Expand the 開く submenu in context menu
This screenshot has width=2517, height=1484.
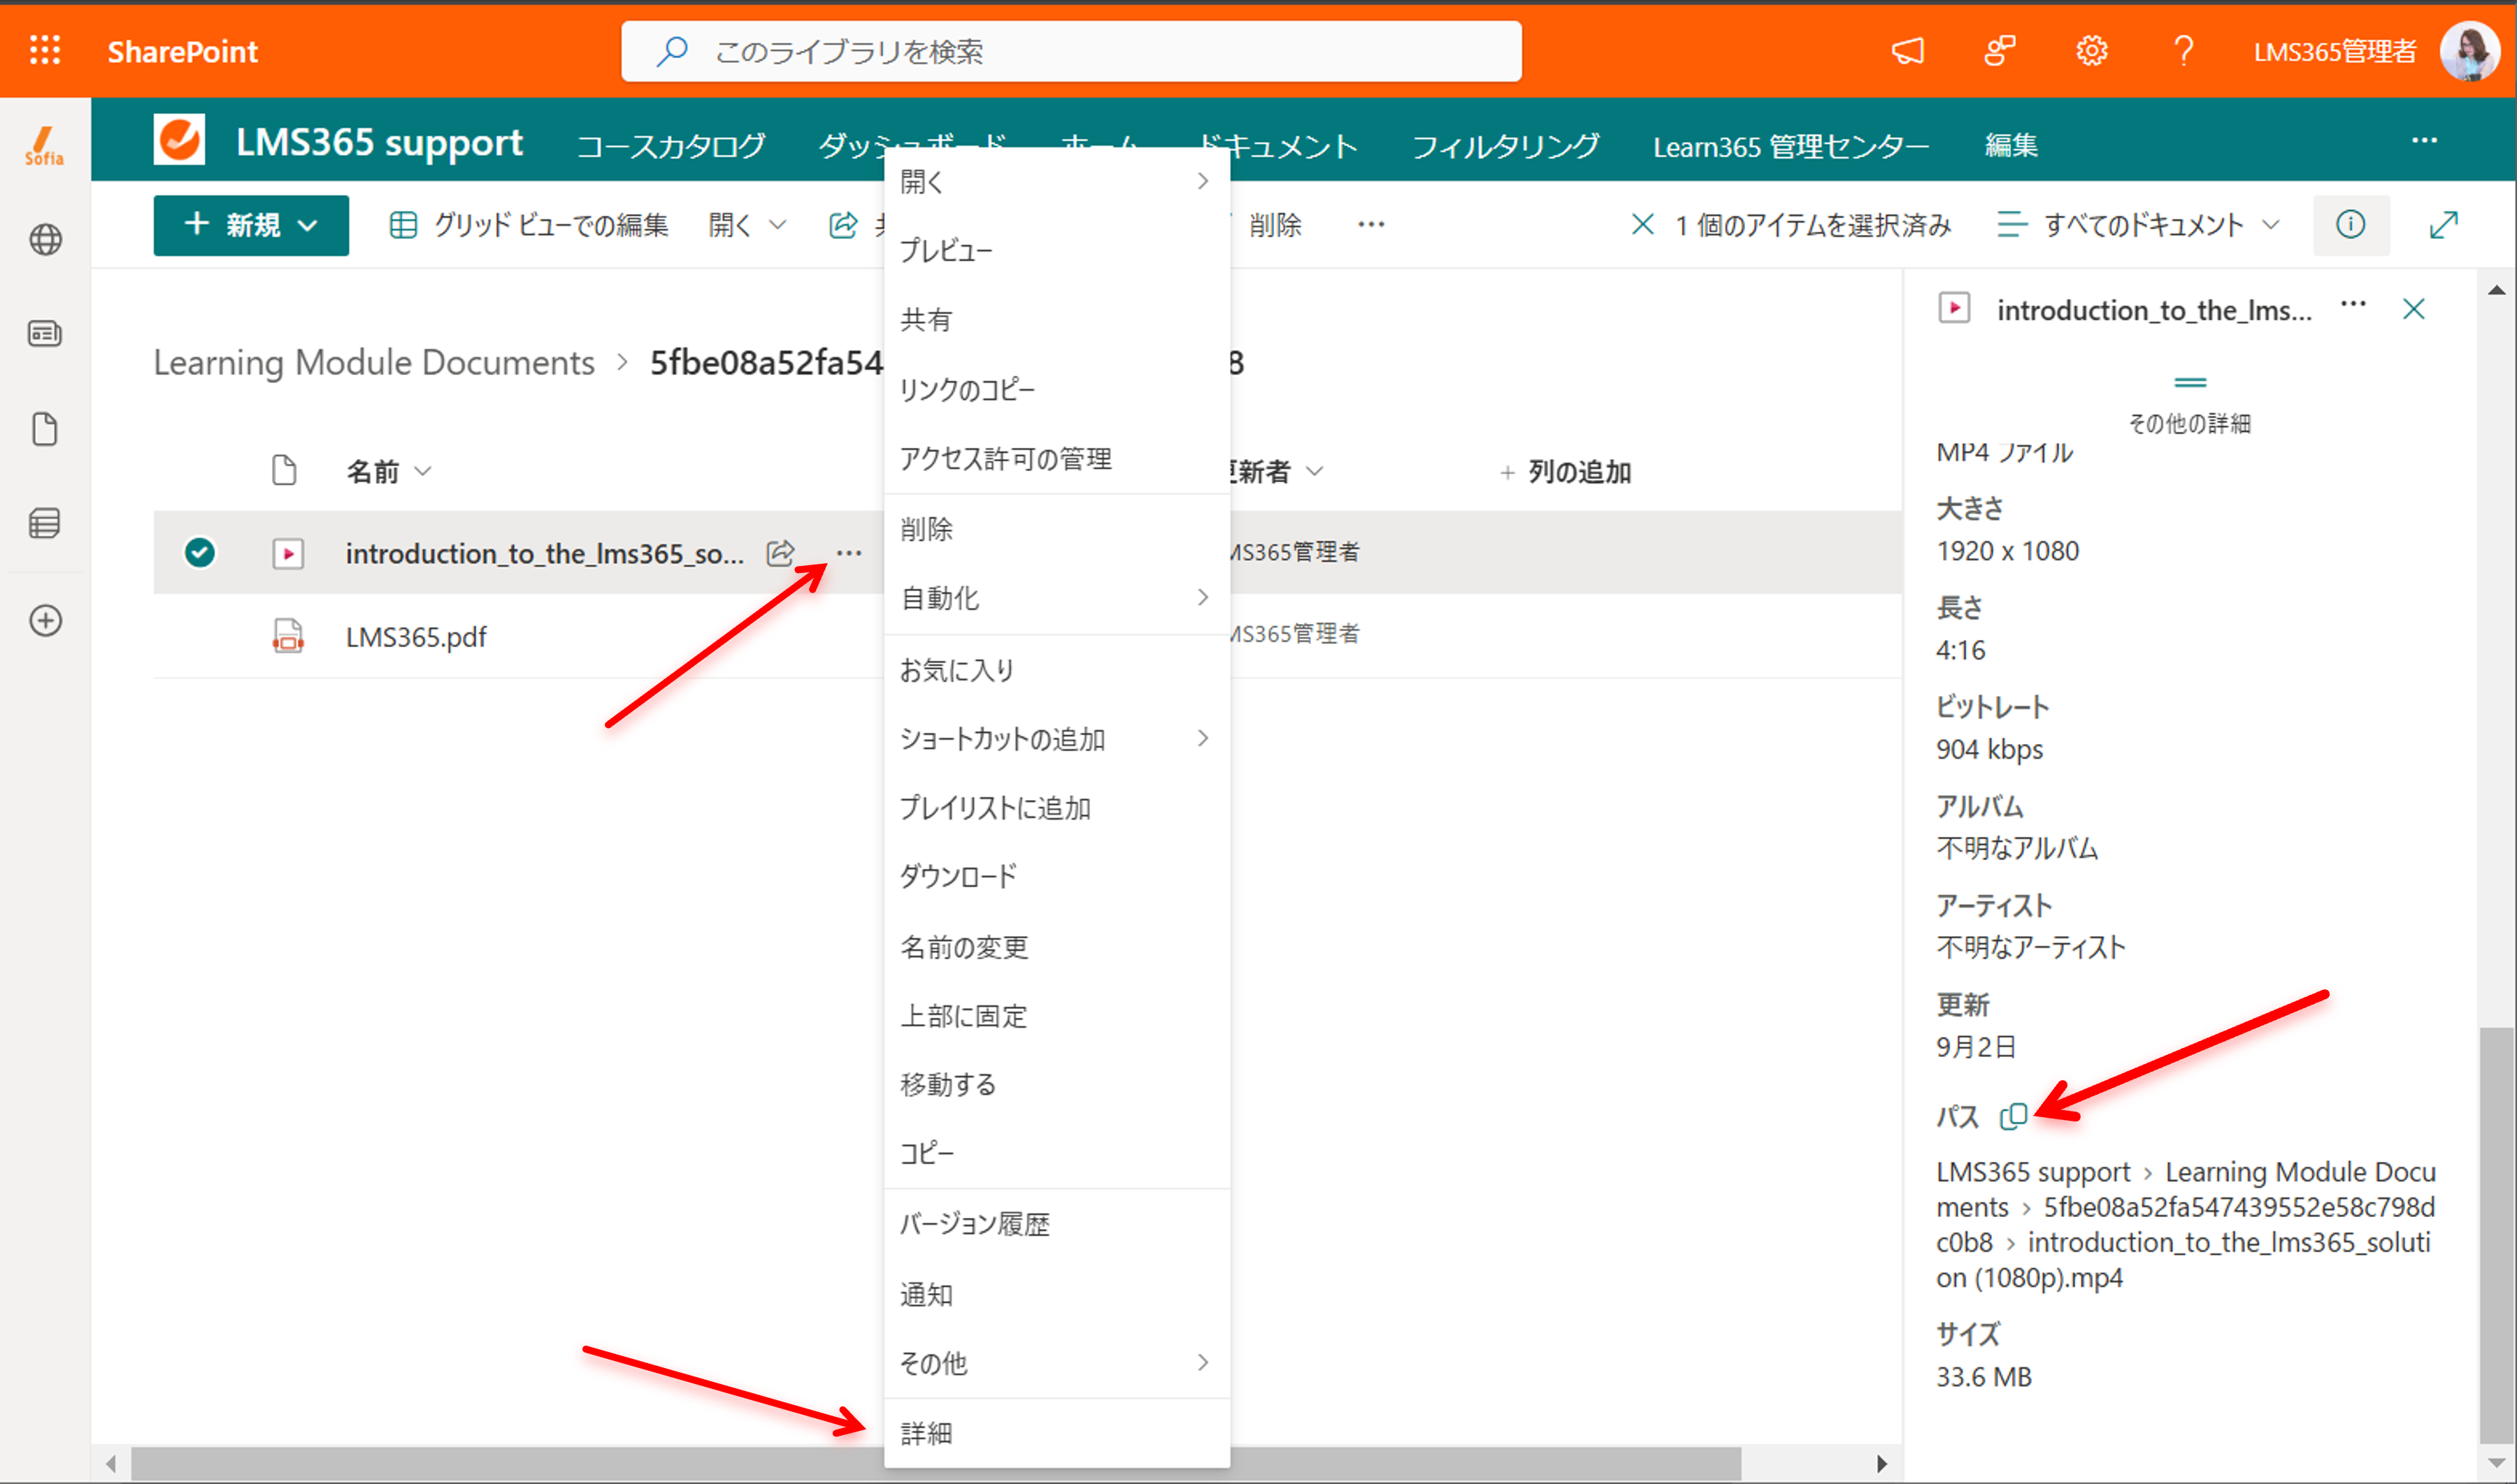pyautogui.click(x=1056, y=181)
